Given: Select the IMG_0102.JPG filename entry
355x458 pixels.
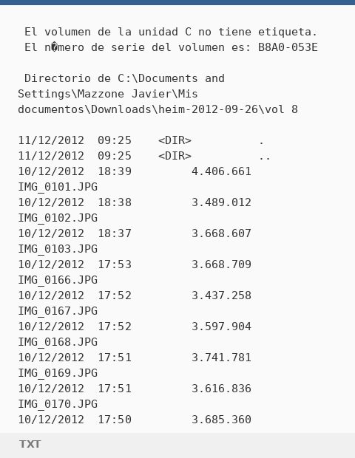Looking at the screenshot, I should coord(58,218).
